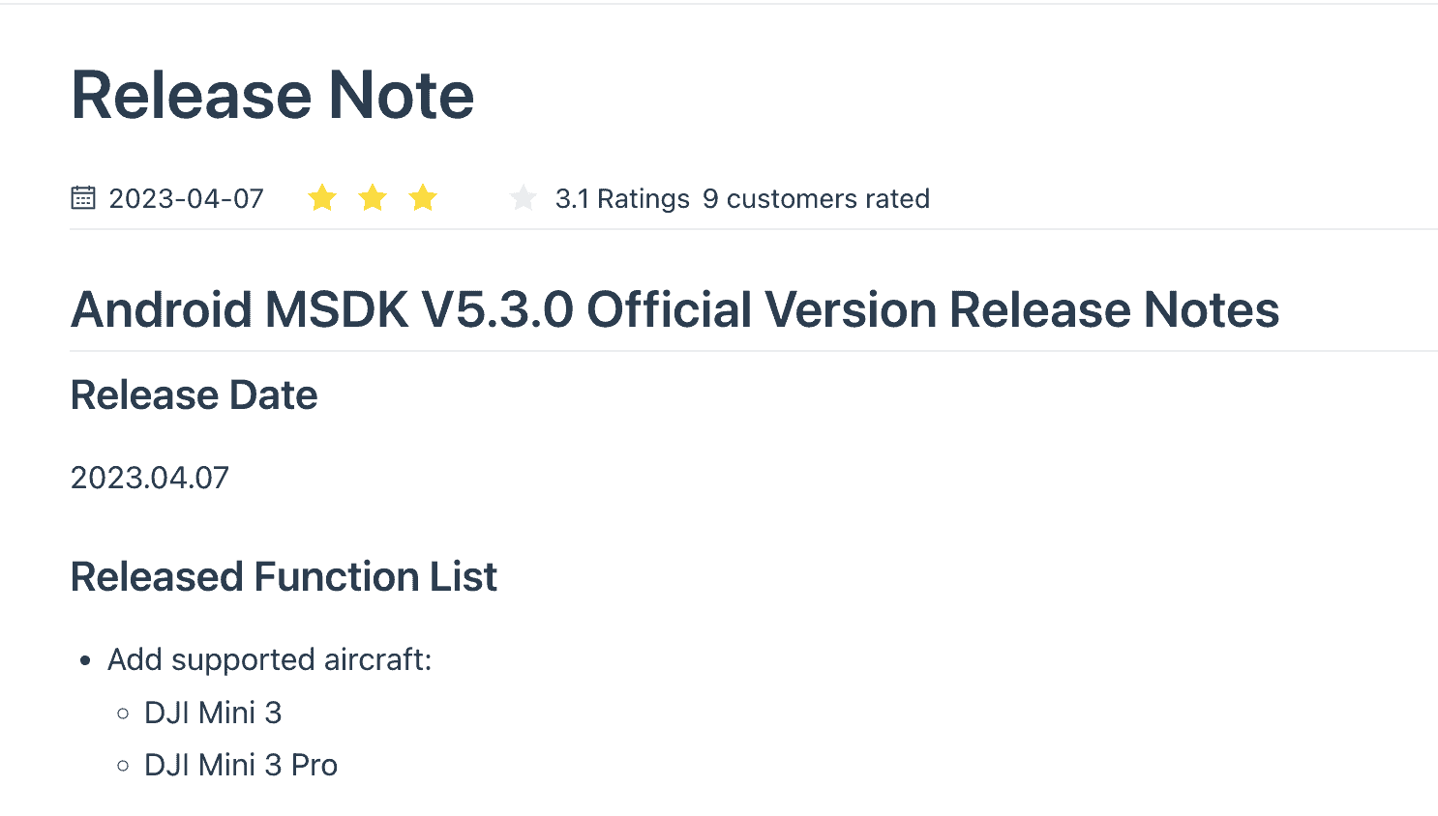Select the Android MSDK V5.3.0 heading
The height and width of the screenshot is (816, 1438).
click(674, 309)
